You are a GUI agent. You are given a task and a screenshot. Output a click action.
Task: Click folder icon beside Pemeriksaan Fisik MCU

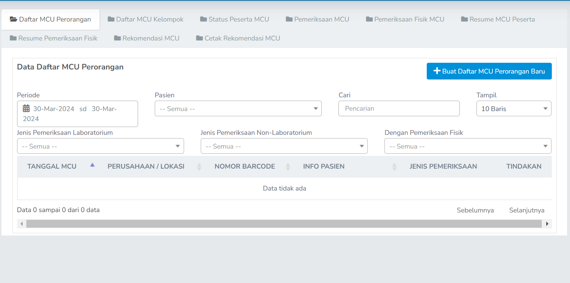369,19
